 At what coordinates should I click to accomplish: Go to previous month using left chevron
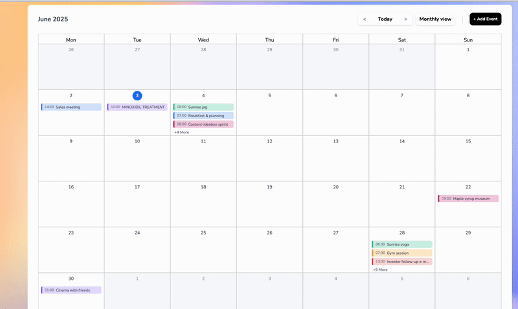tap(365, 19)
